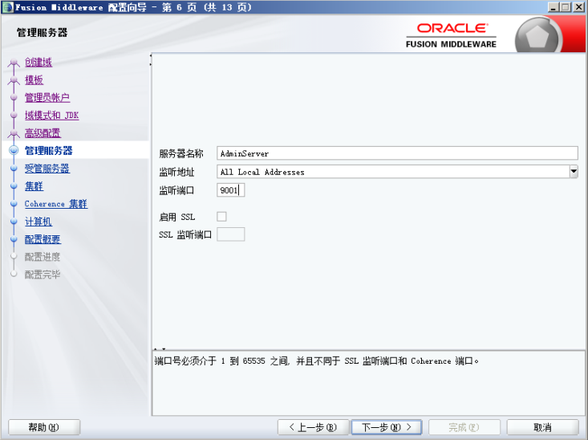Screen dimensions: 588x440
Task: Click the window icon in title bar
Action: 7,6
